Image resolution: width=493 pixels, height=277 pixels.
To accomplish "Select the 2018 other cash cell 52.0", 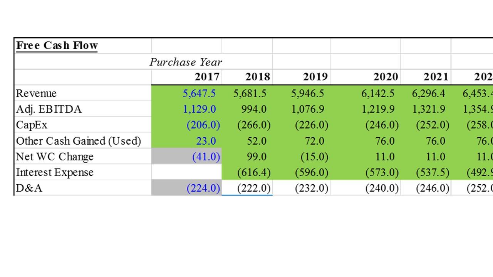I will click(x=247, y=140).
